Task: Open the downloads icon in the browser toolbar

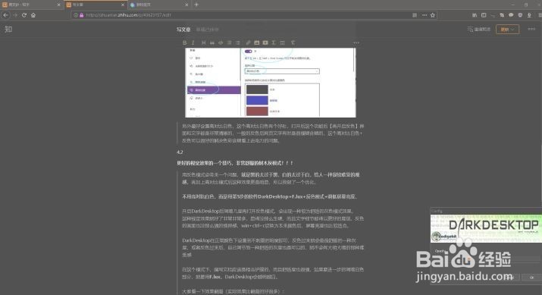Action: [x=529, y=15]
